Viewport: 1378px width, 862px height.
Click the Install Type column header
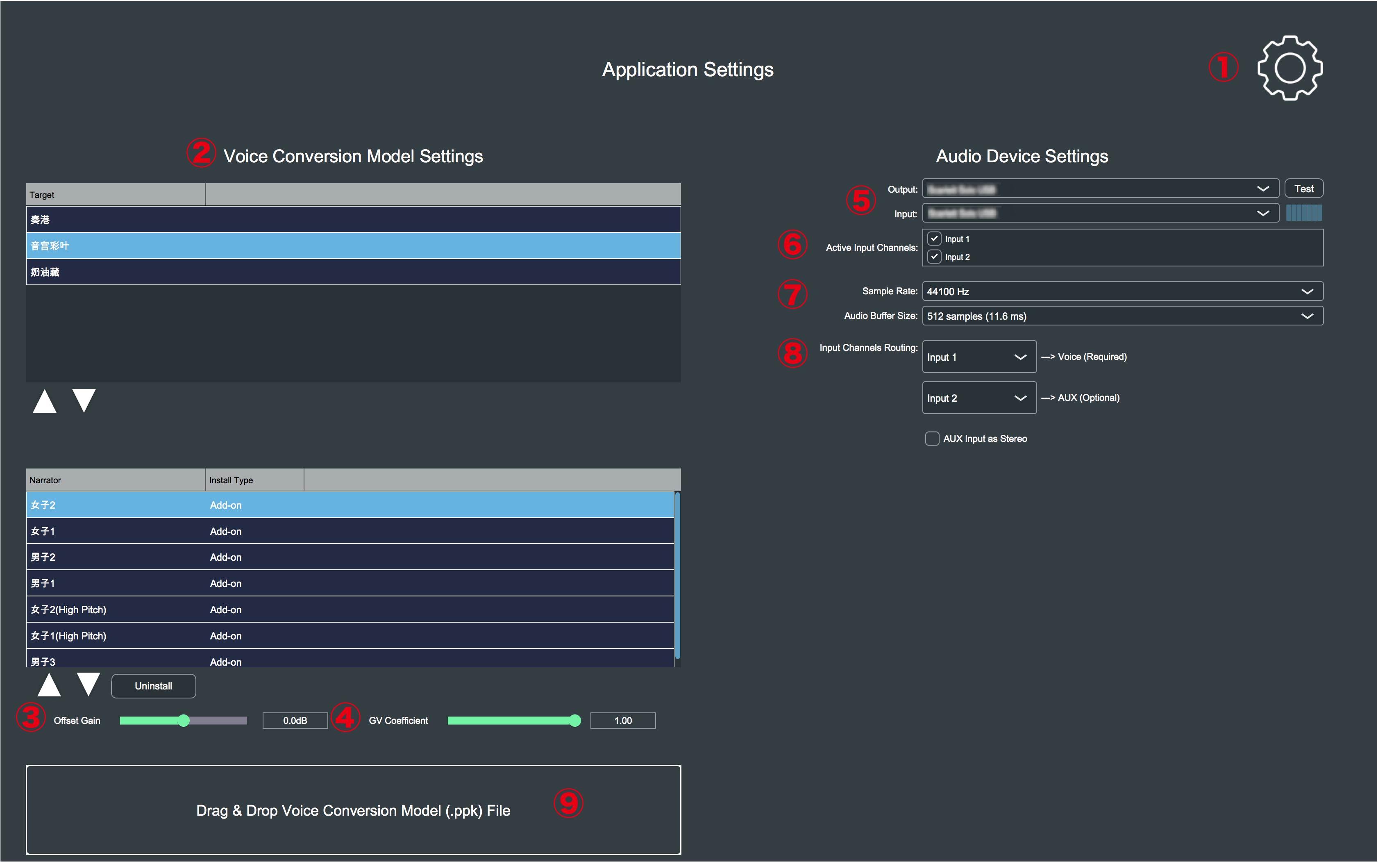point(254,480)
